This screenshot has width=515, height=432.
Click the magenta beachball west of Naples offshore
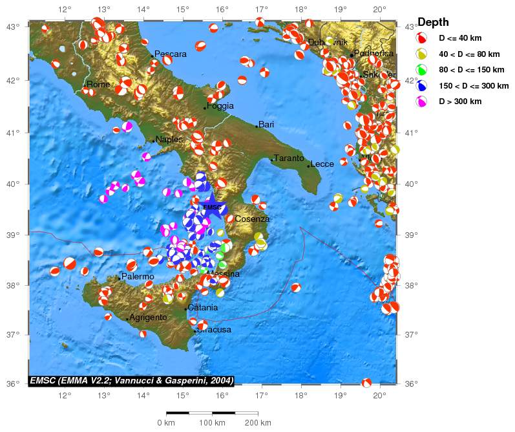coord(127,127)
